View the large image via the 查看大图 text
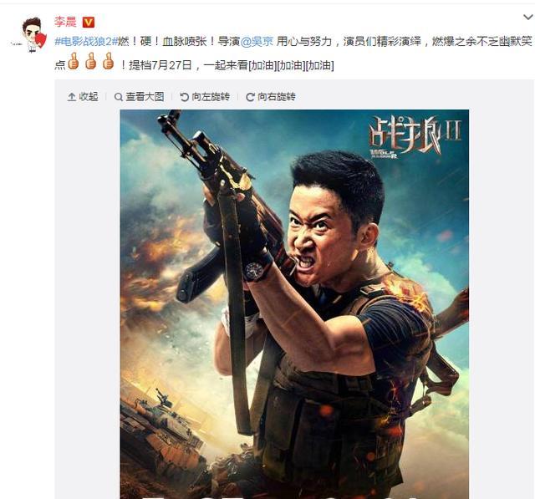This screenshot has height=499, width=535. point(145,97)
